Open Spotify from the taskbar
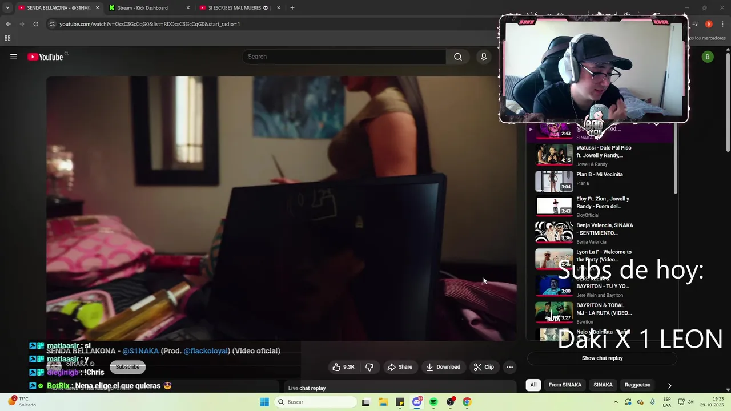Screen dimensions: 731x411 (x=433, y=402)
